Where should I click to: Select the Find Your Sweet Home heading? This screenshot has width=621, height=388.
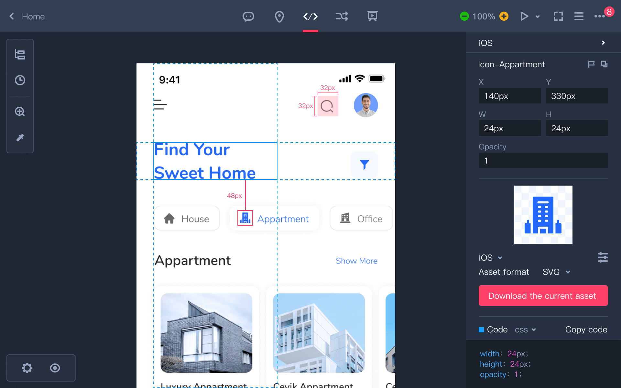215,161
